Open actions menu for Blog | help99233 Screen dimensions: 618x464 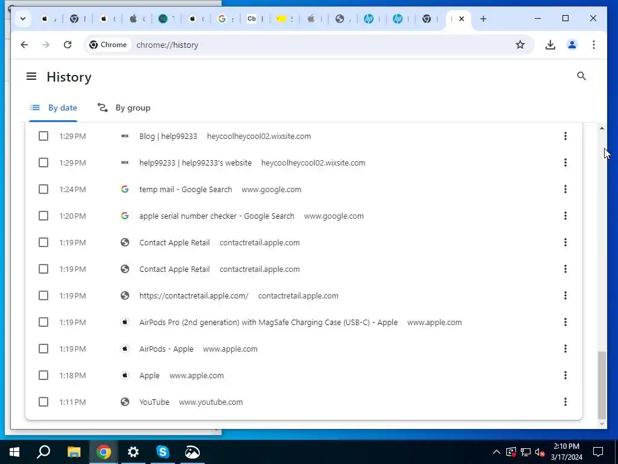565,136
